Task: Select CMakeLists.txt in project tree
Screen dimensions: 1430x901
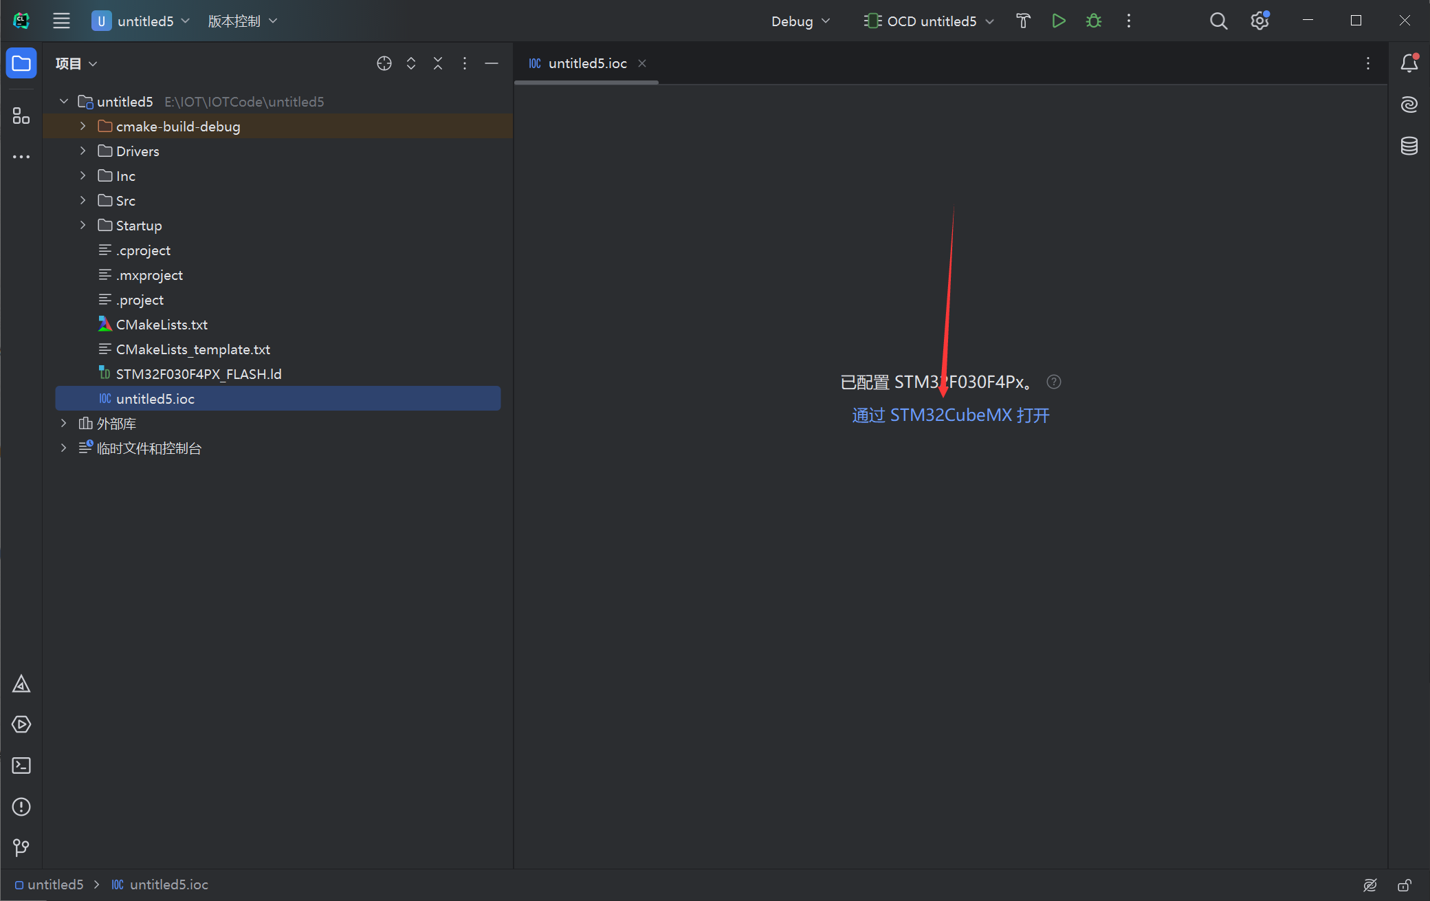Action: pyautogui.click(x=162, y=325)
